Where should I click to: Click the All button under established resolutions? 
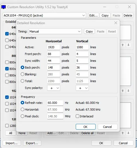pos(11,133)
